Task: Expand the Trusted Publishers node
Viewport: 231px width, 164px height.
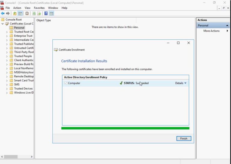Action: coord(7,44)
